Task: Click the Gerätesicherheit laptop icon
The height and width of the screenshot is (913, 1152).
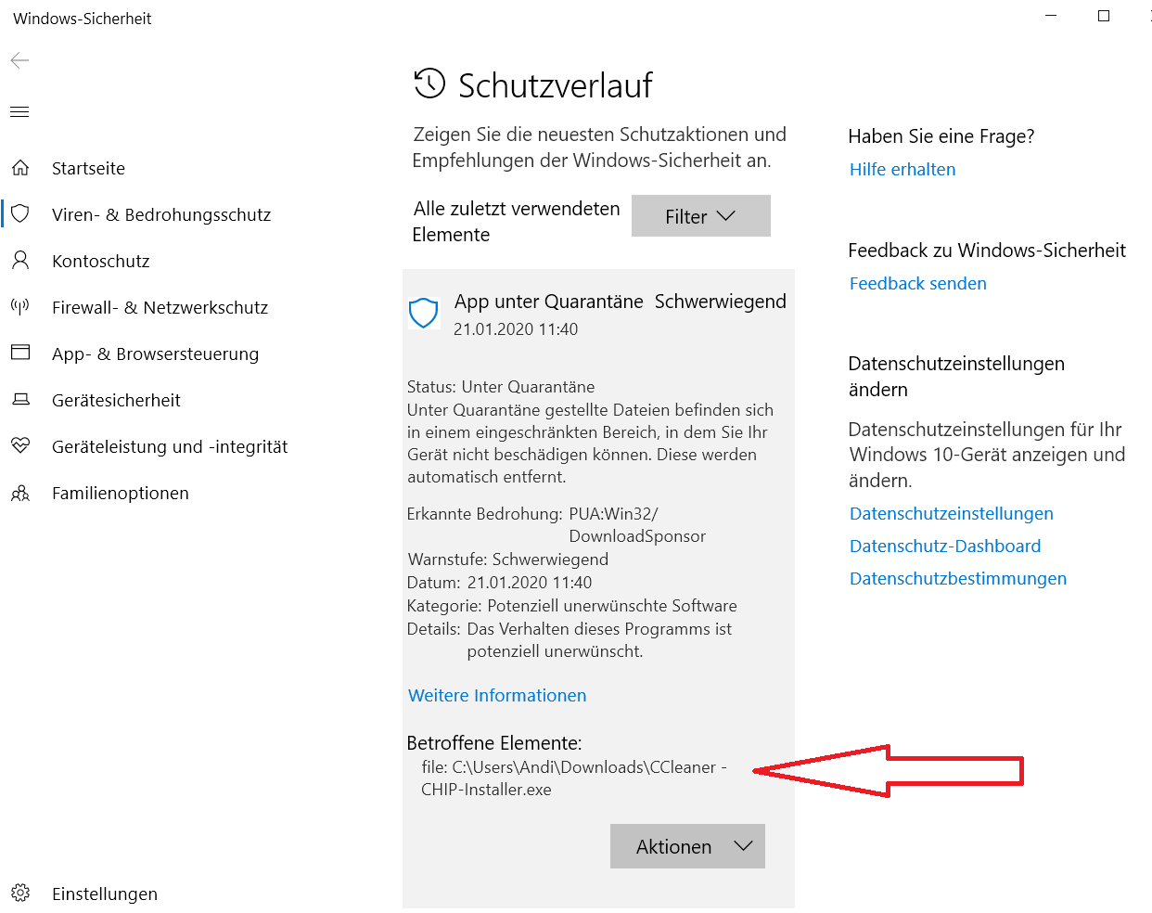Action: 20,400
